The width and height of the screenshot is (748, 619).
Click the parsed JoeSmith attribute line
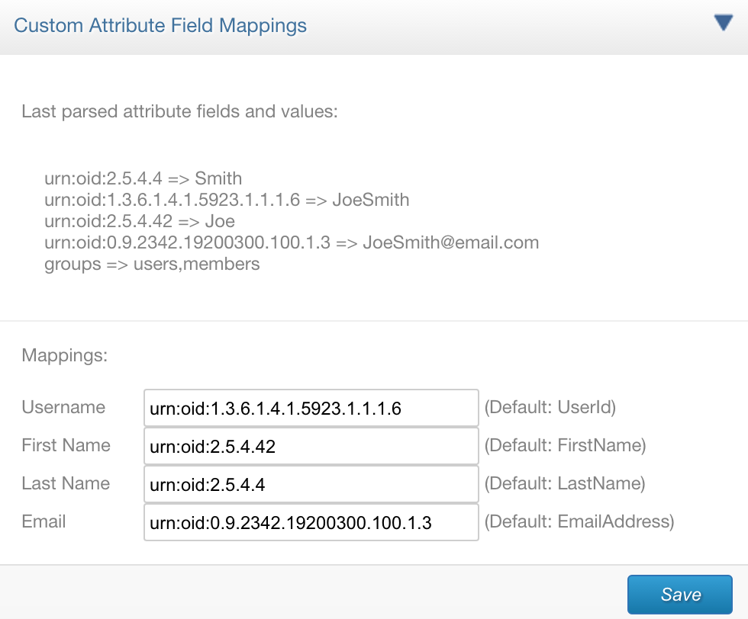227,200
